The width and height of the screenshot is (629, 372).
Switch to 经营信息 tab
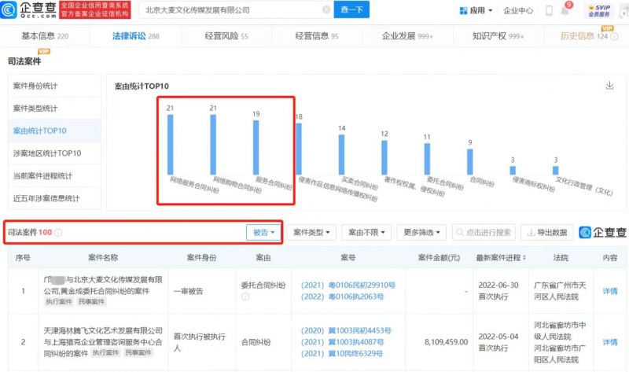point(317,36)
